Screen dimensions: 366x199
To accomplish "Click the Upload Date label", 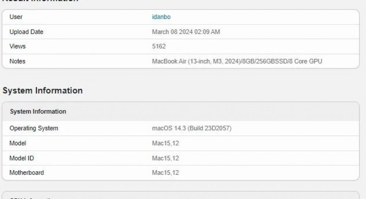I will click(x=26, y=32).
